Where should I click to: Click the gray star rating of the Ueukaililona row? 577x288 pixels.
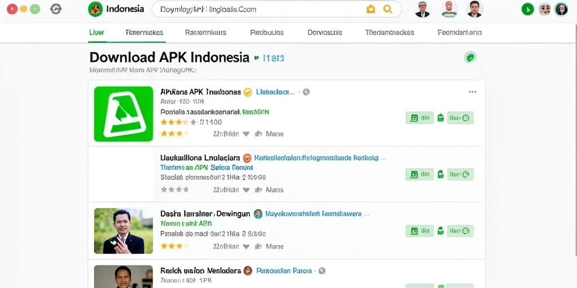pyautogui.click(x=175, y=190)
